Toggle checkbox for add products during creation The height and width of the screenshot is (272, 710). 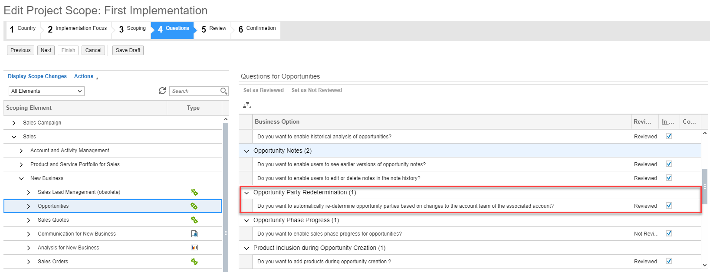tap(669, 261)
